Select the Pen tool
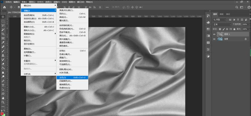Viewport: 251px width, 116px height. [3, 81]
